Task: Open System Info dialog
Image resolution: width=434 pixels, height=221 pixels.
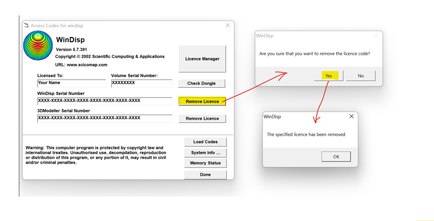Action: point(205,153)
